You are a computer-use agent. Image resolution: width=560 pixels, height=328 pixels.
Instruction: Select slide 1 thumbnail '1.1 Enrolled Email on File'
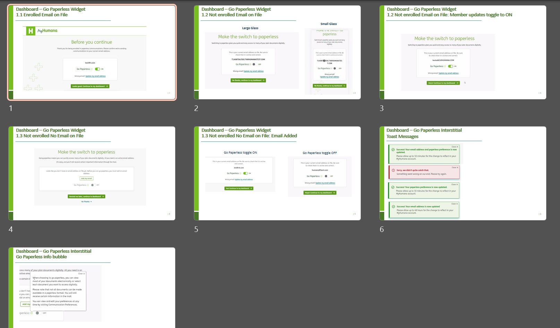(92, 52)
